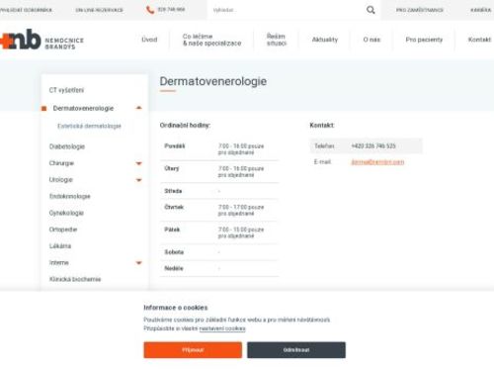Open the On-line rezervace top link

coord(99,10)
